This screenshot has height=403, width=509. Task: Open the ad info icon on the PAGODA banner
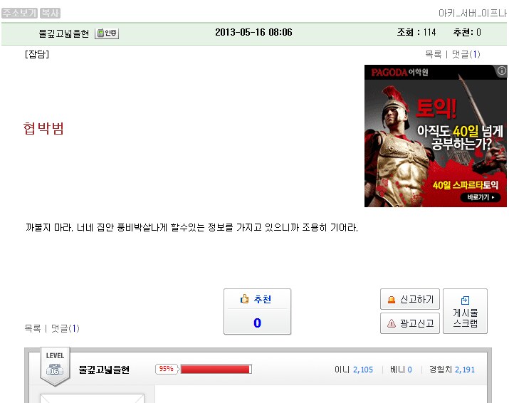[502, 70]
